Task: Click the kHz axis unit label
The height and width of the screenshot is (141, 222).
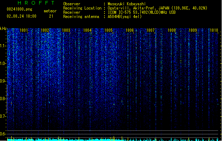Action: [x=3, y=29]
